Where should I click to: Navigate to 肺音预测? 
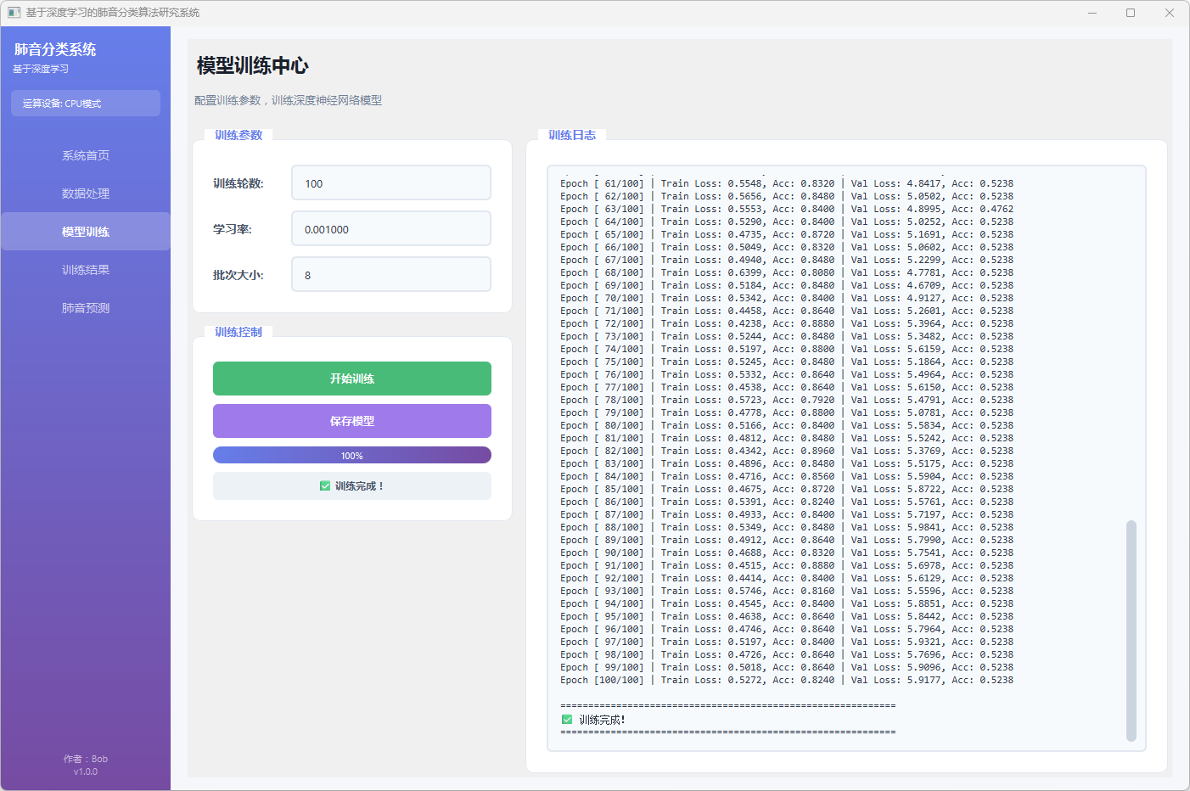coord(85,308)
